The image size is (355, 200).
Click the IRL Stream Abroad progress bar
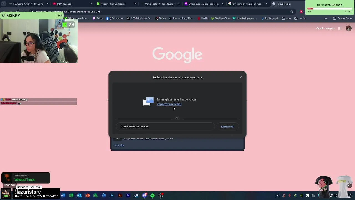point(329,9)
